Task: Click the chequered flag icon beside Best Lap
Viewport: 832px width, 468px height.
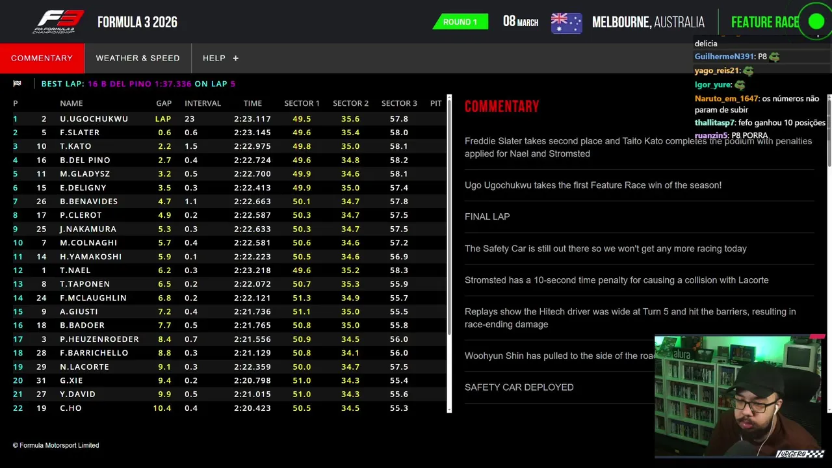Action: coord(17,84)
